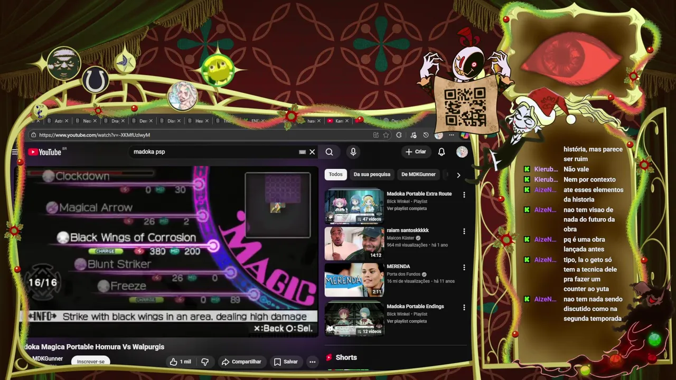Open Madoka Portable Endings playlist thumbnail
Viewport: 676px width, 380px height.
(x=354, y=318)
